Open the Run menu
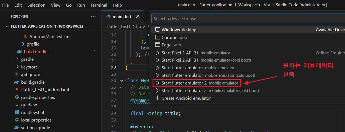The width and height of the screenshot is (345, 132). tap(81, 5)
